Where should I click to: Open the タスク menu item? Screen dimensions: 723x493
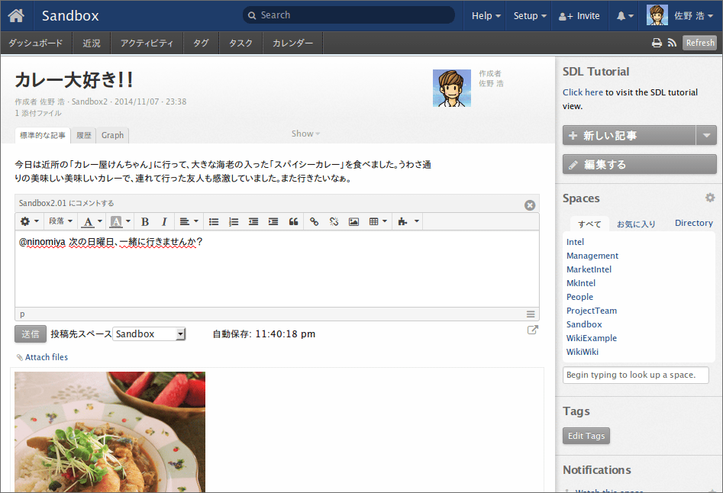pos(240,43)
